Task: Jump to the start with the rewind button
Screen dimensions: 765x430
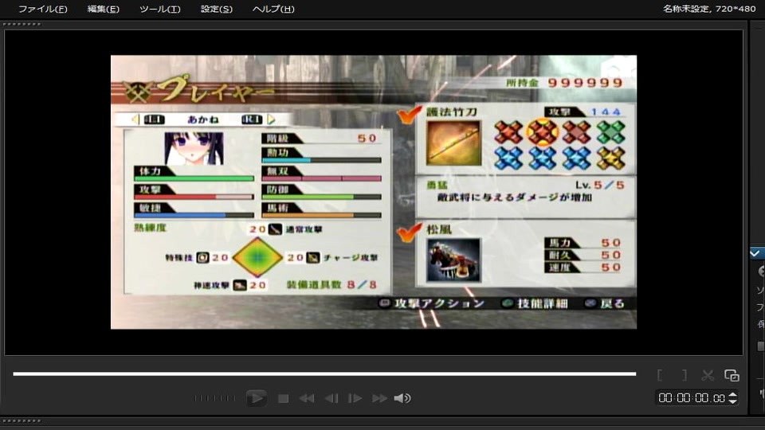Action: 306,398
